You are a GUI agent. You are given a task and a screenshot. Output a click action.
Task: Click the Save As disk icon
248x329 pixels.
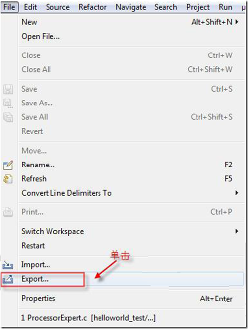[x=8, y=103]
